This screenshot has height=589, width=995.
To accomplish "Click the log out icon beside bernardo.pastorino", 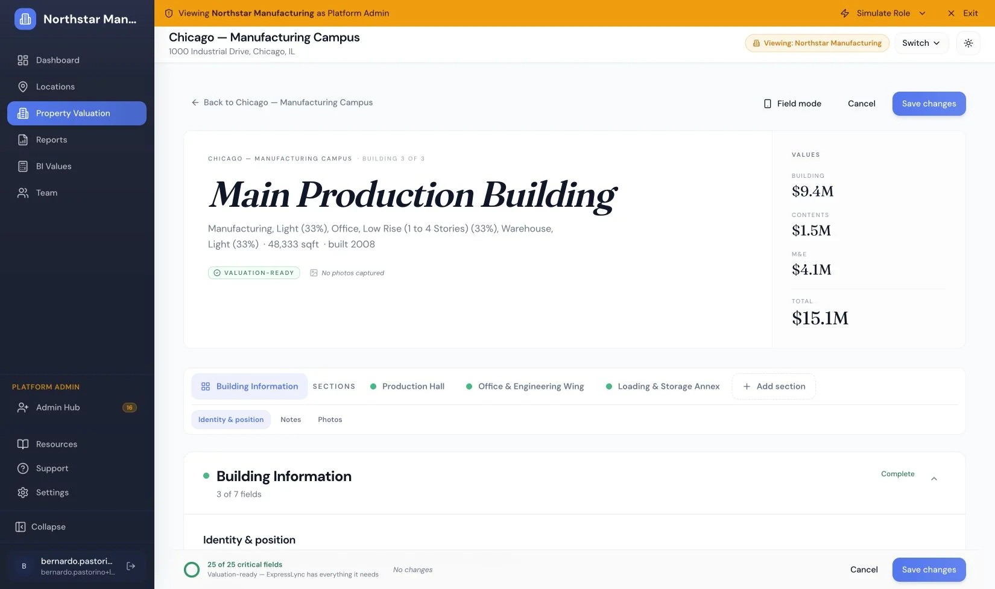I will click(x=131, y=566).
